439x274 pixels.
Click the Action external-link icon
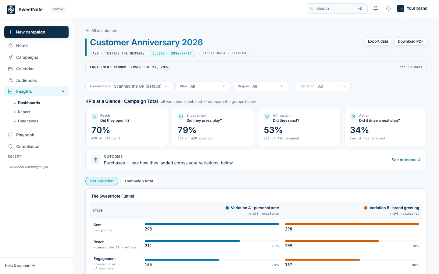tap(353, 116)
